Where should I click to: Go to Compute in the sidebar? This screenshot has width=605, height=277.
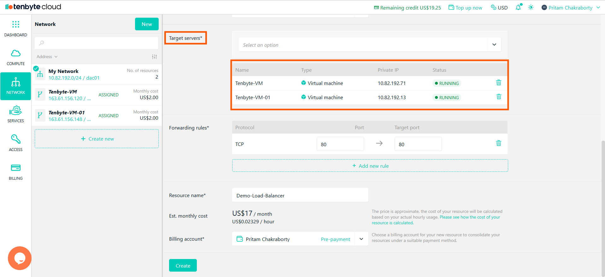15,57
